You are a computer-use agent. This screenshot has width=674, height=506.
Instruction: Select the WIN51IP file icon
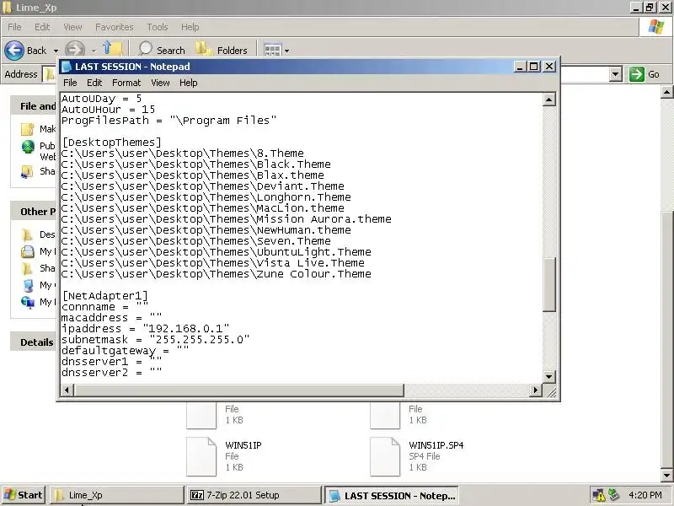201,456
